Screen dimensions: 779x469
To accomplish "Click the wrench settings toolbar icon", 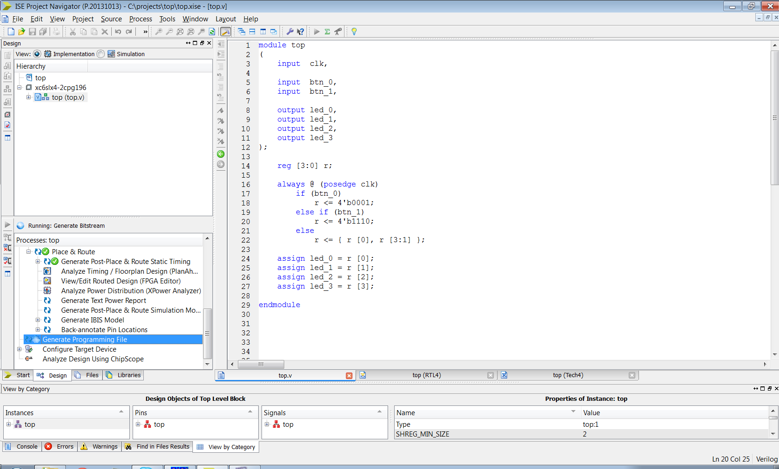I will (x=290, y=32).
